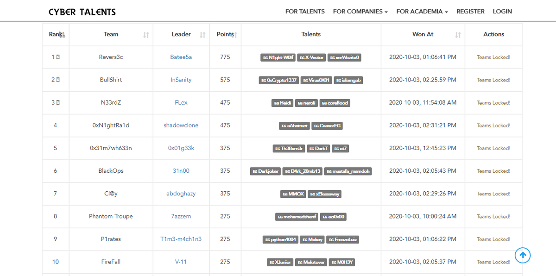Click team name Revers3c

(x=111, y=57)
